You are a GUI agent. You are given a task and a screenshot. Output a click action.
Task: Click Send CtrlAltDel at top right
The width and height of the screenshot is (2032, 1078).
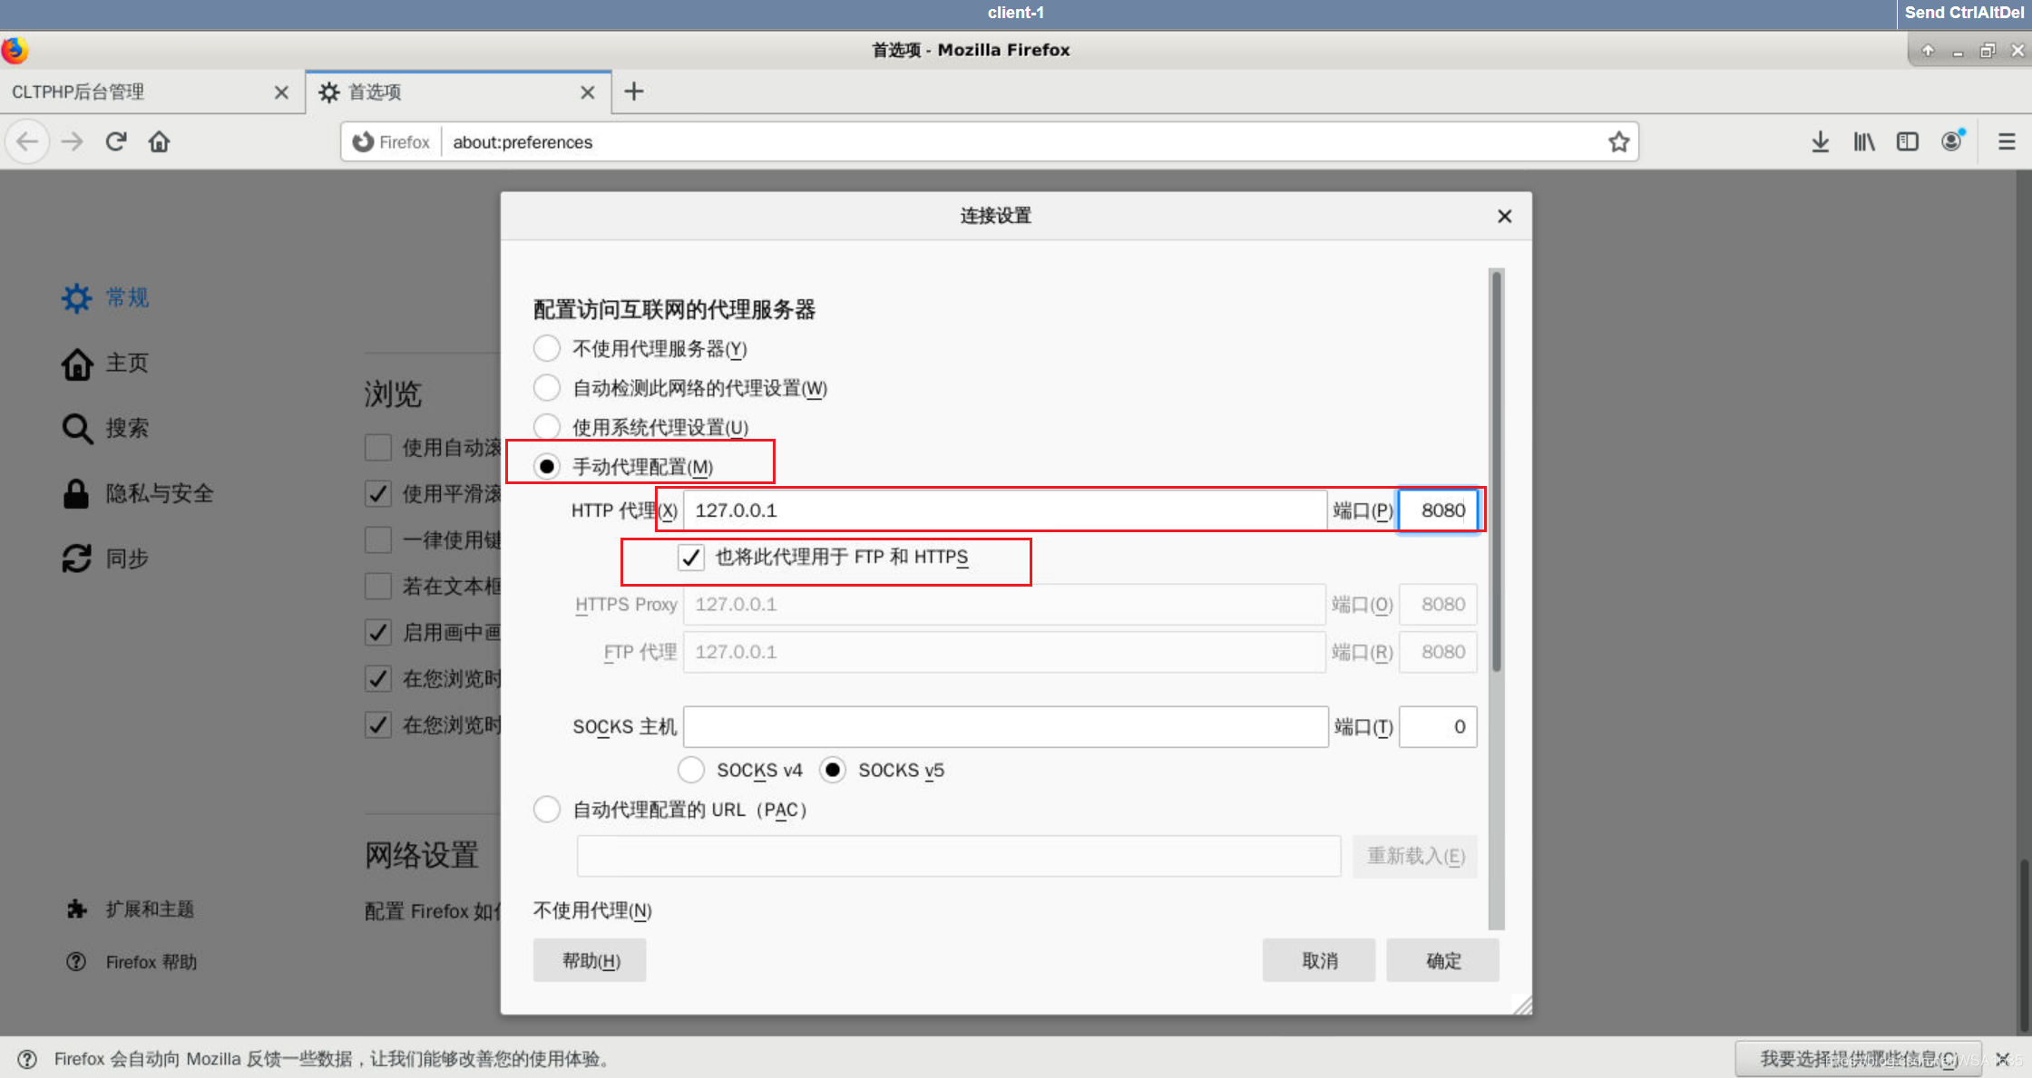tap(1964, 13)
